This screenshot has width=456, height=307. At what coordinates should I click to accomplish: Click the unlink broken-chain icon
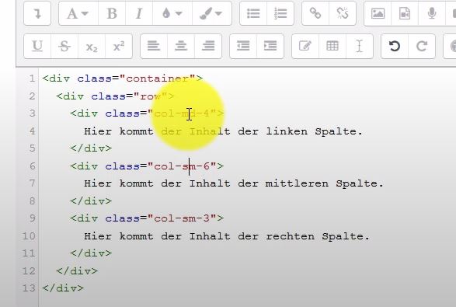[343, 13]
